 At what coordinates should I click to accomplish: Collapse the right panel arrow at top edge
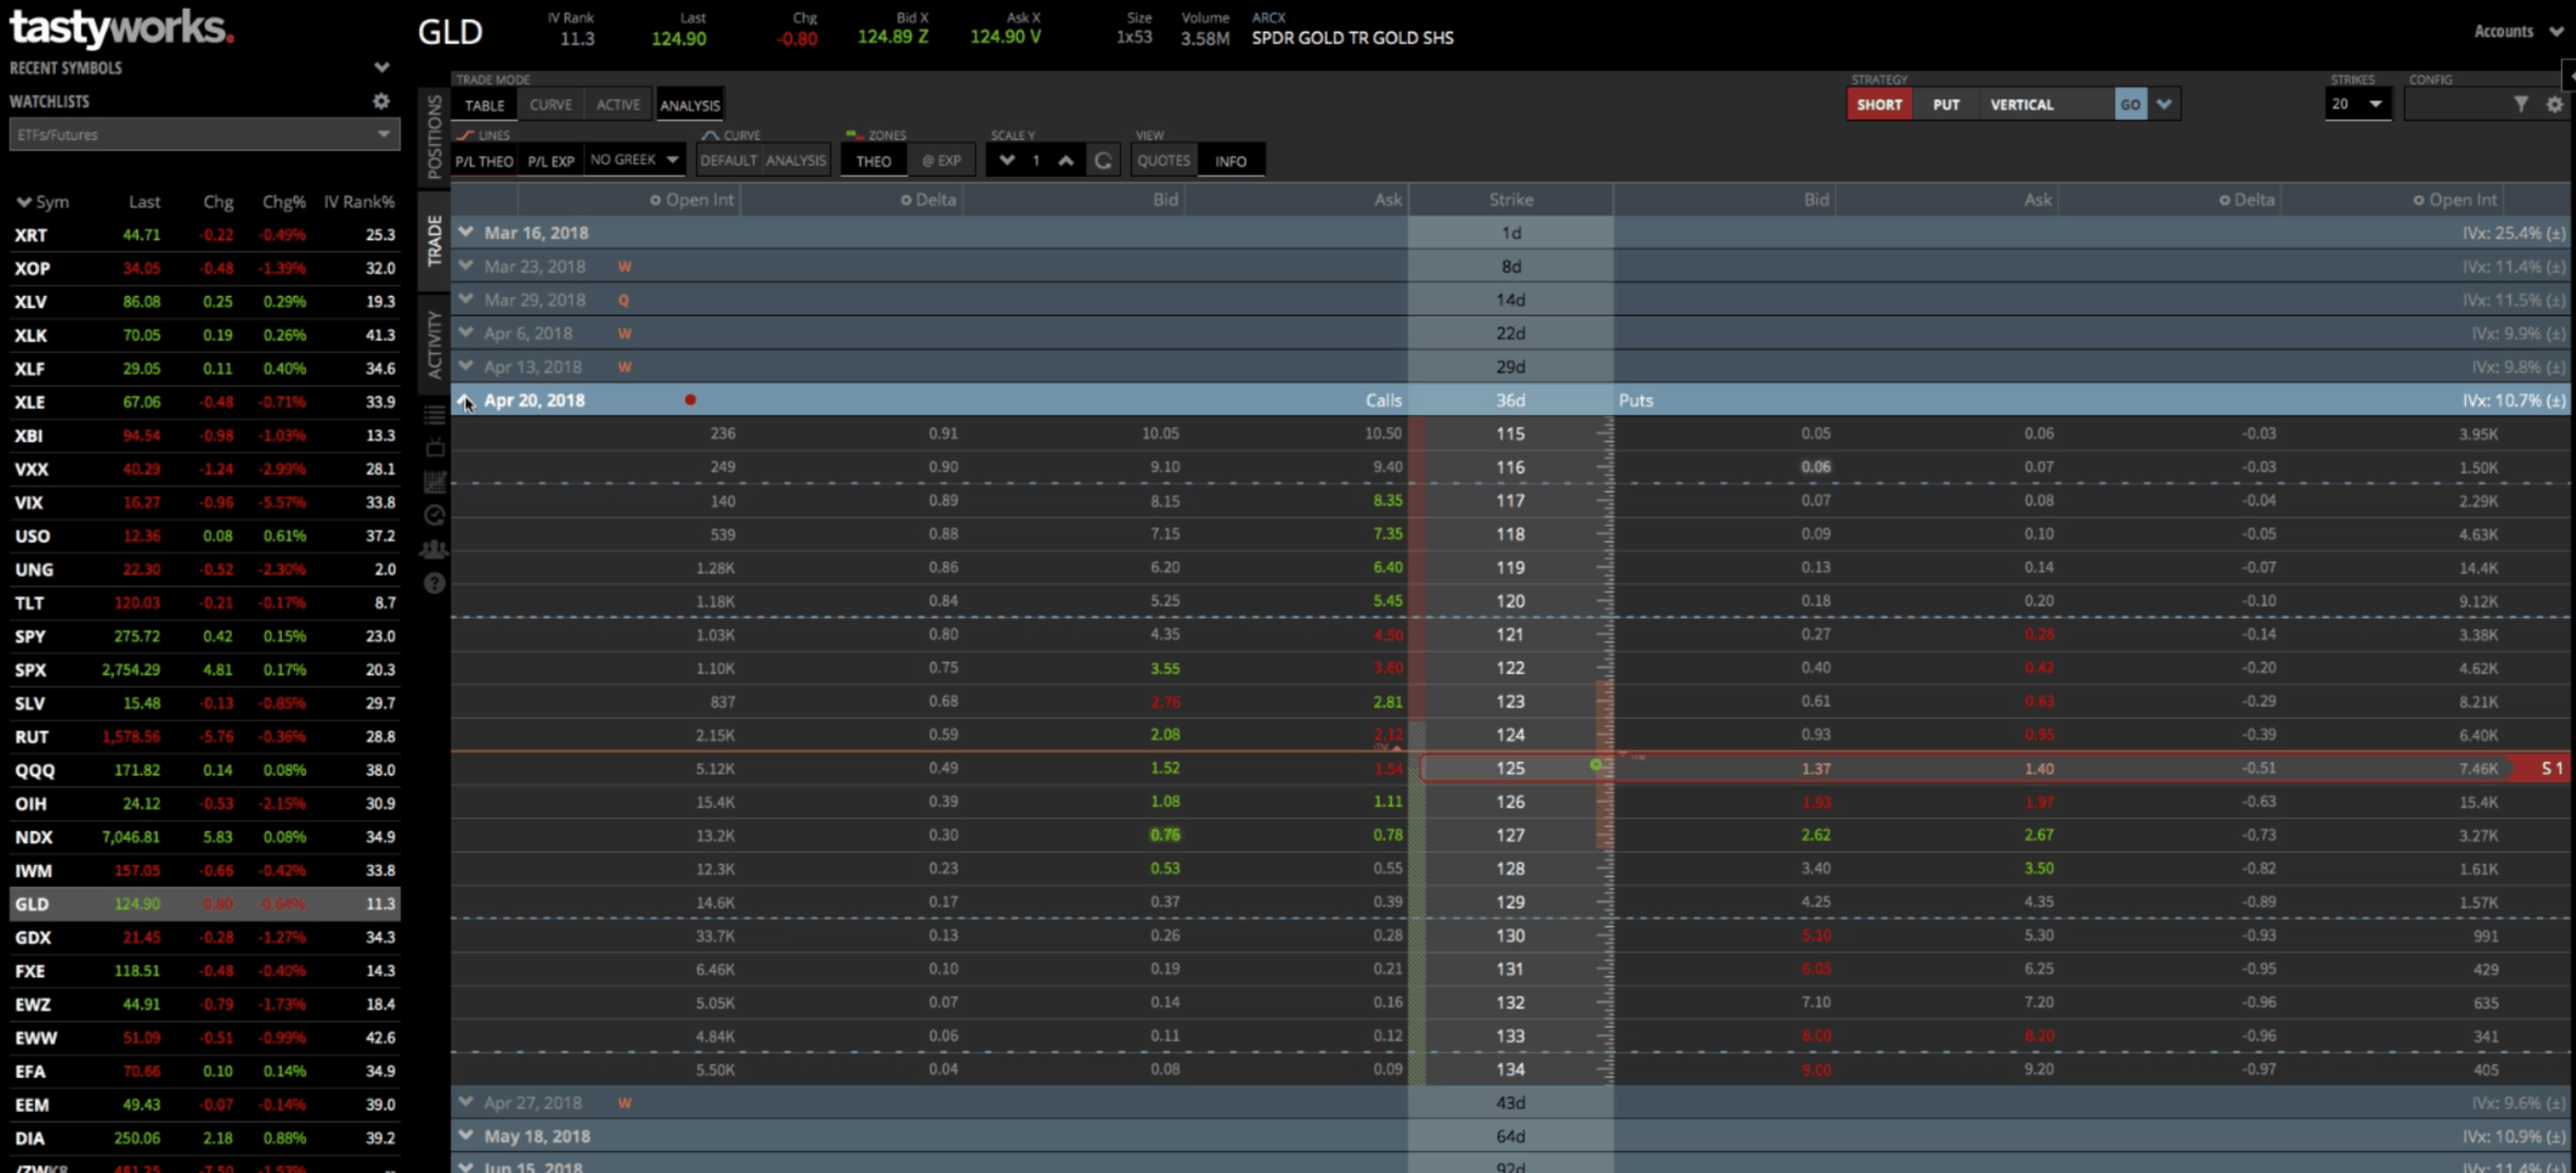coord(2569,75)
